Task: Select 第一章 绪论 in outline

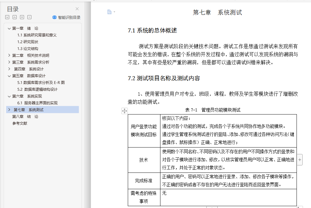Action: pyautogui.click(x=25, y=28)
